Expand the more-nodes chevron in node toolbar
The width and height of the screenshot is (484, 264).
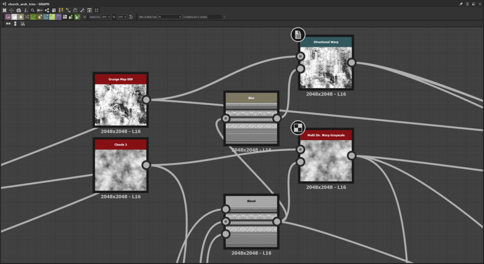[85, 17]
